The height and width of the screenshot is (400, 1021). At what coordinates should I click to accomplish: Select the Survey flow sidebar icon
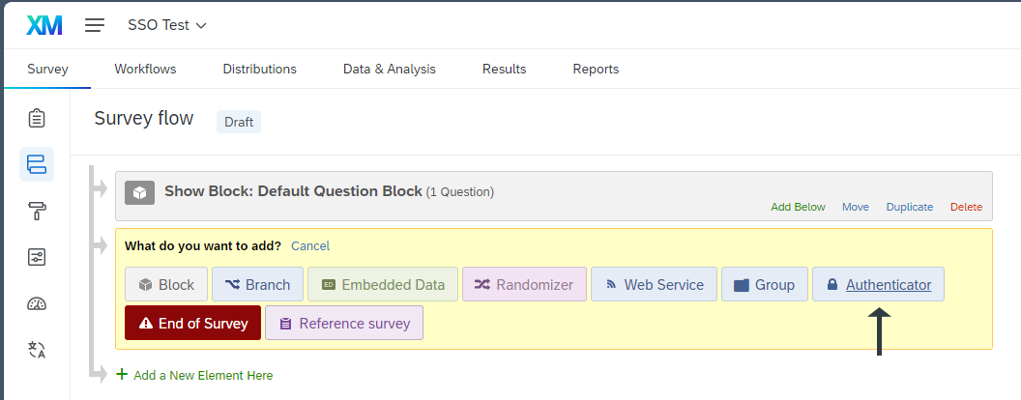tap(37, 164)
